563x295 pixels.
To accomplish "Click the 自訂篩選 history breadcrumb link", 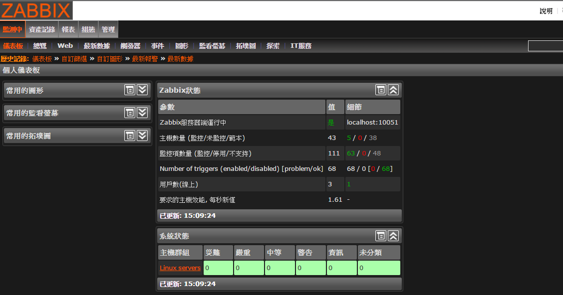I will pyautogui.click(x=74, y=59).
